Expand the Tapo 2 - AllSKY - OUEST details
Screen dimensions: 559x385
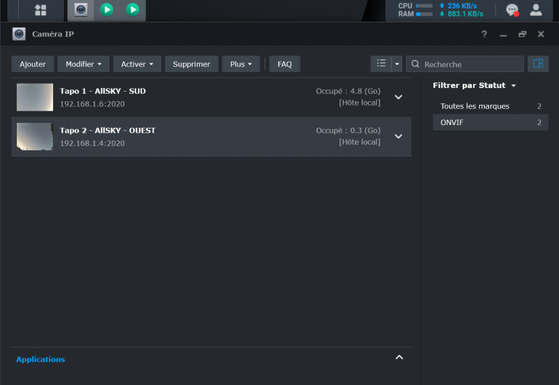coord(398,136)
